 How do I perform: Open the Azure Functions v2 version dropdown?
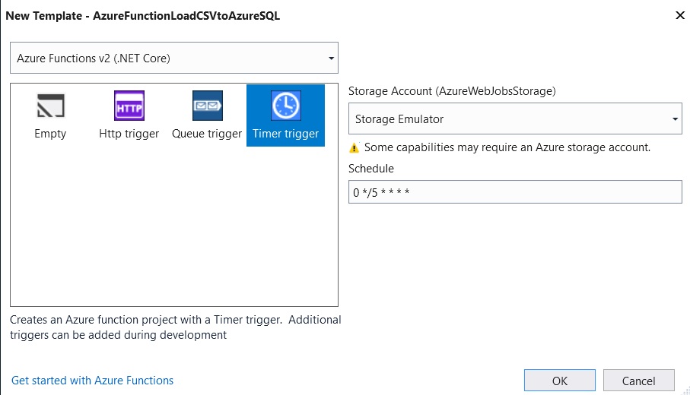(174, 58)
